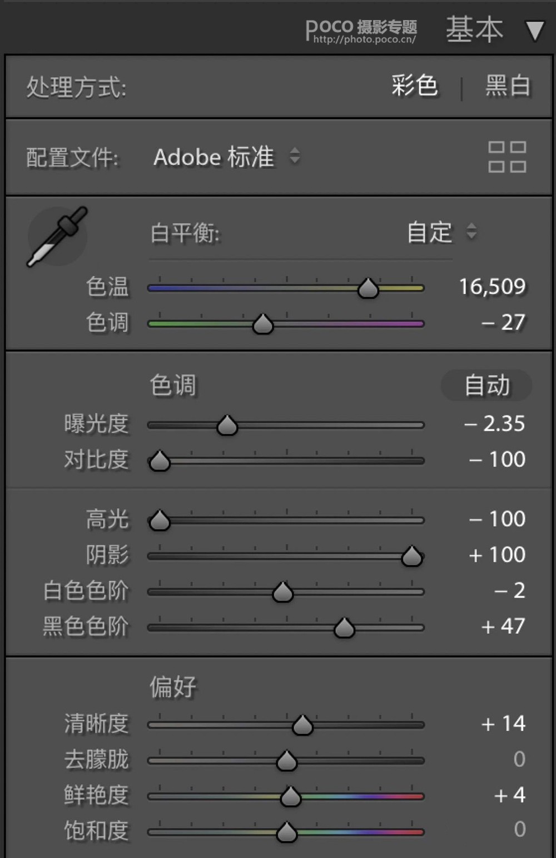Click the 曝光度 value field -2.35
The height and width of the screenshot is (858, 556).
click(495, 424)
